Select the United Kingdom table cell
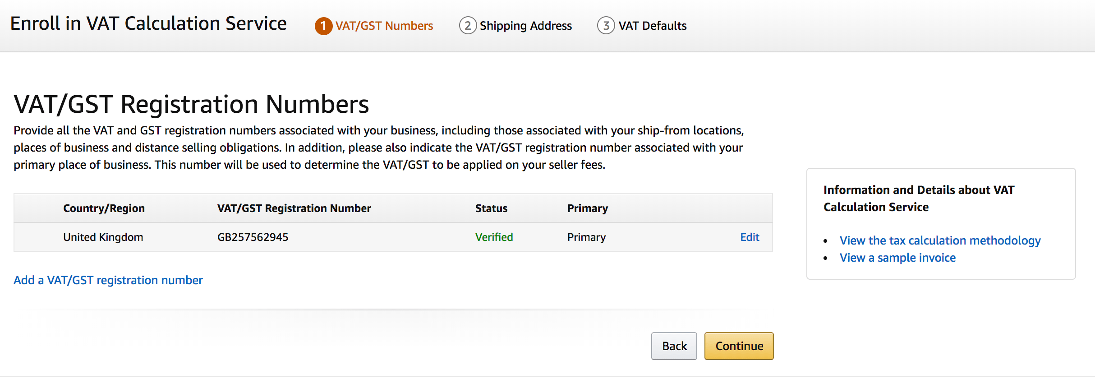Viewport: 1095px width, 379px height. click(x=103, y=237)
